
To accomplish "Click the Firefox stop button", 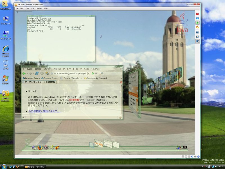I will pos(42,74).
